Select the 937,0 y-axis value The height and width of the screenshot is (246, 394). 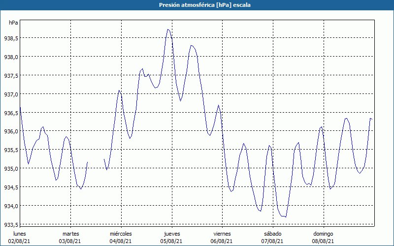[11, 94]
